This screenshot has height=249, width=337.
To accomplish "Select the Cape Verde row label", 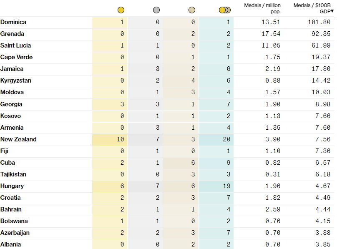I will click(16, 57).
